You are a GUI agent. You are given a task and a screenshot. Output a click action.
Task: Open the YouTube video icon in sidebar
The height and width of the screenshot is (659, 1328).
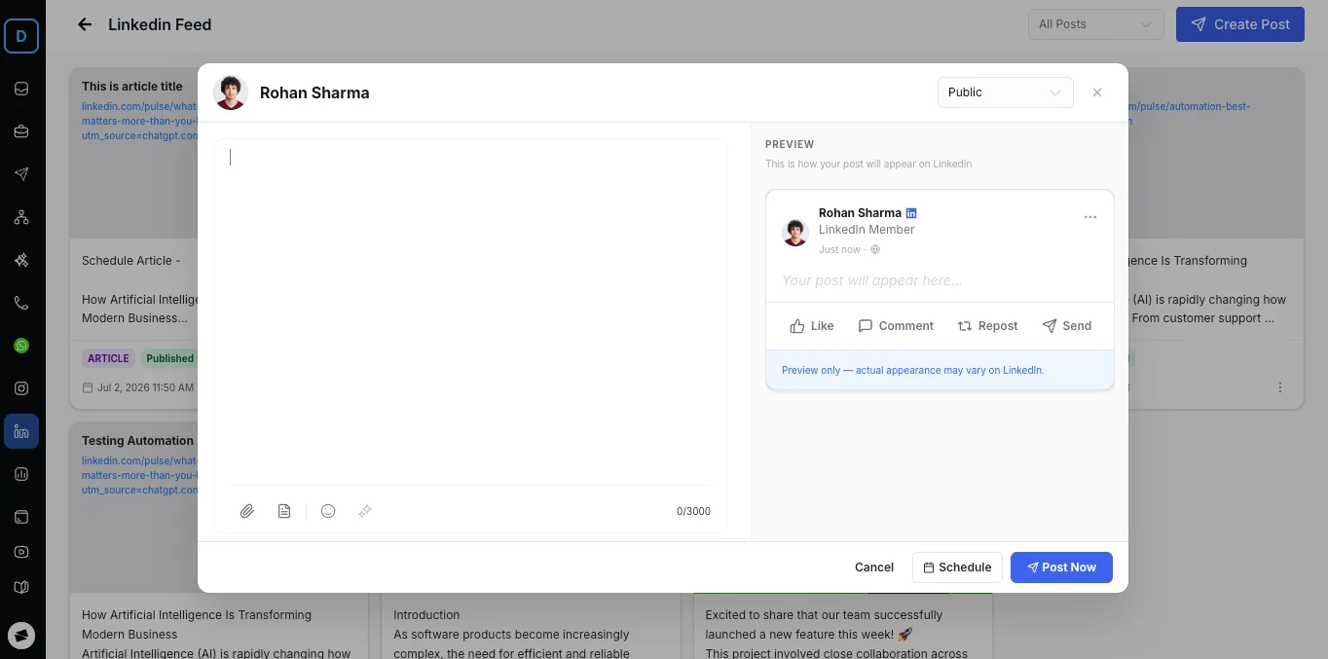21,552
